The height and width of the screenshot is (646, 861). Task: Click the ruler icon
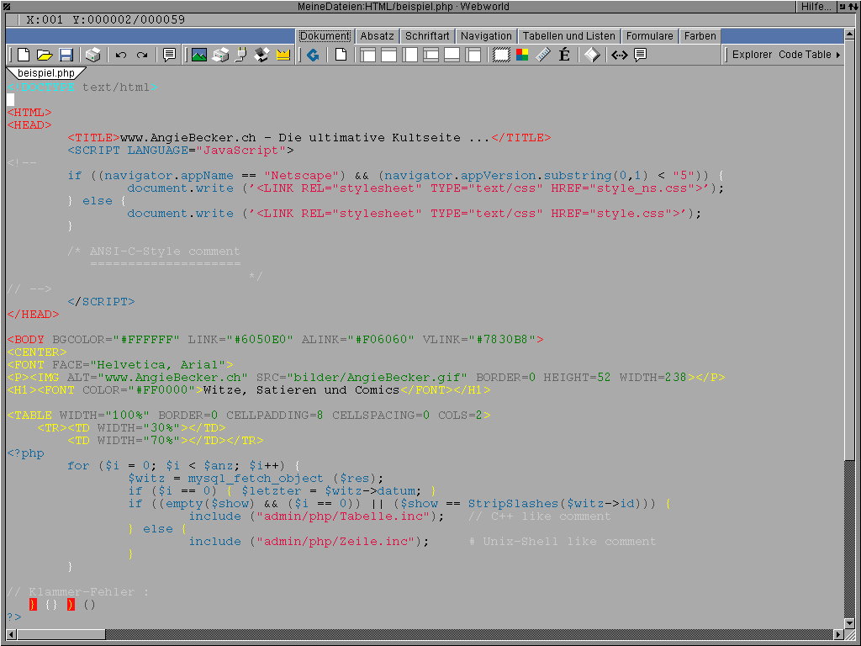(543, 55)
